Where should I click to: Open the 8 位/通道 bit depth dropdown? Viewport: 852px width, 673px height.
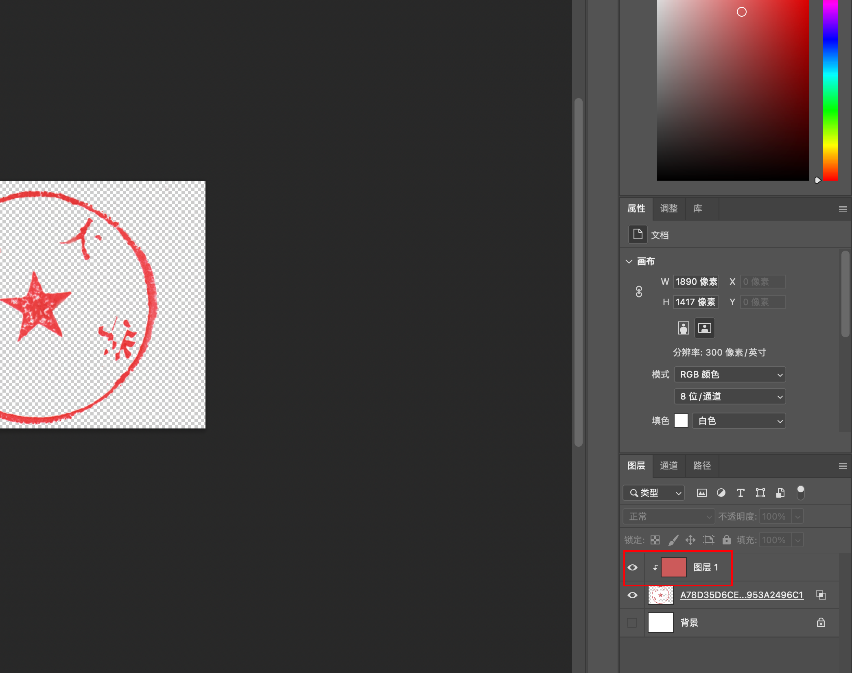730,396
